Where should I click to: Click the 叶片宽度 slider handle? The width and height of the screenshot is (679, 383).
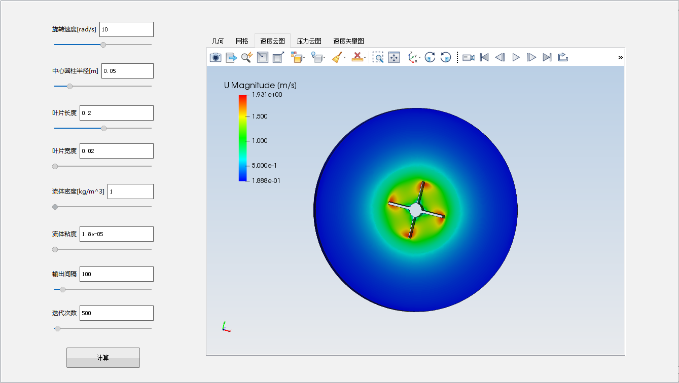tap(55, 166)
